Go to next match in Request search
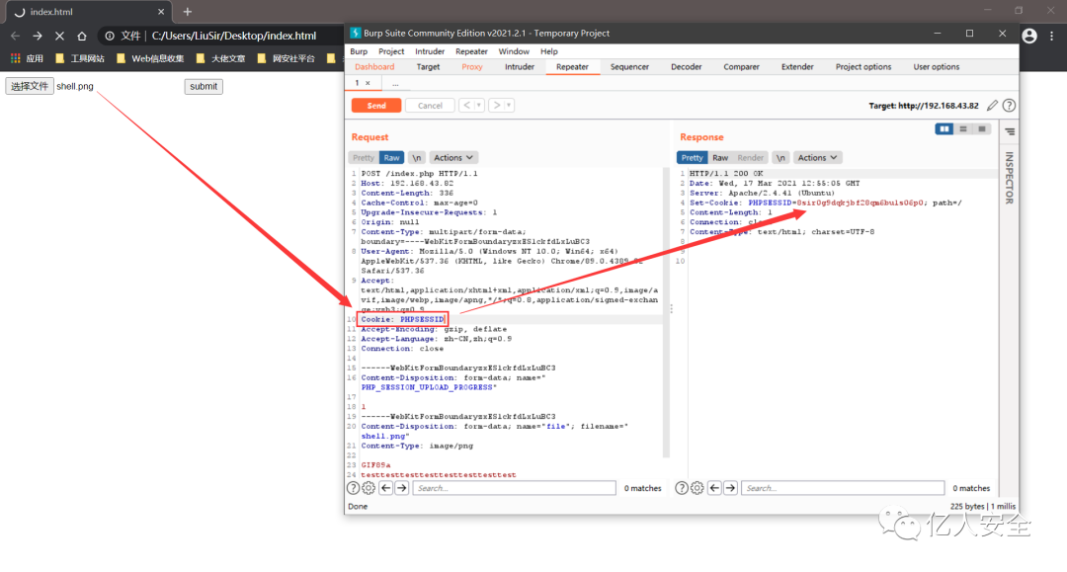The image size is (1067, 572). (402, 488)
